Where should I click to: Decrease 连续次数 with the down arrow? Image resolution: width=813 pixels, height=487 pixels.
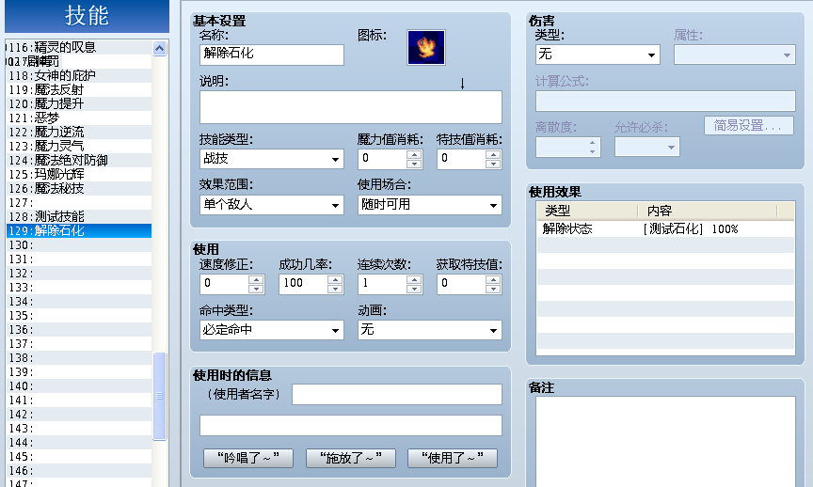pos(414,289)
